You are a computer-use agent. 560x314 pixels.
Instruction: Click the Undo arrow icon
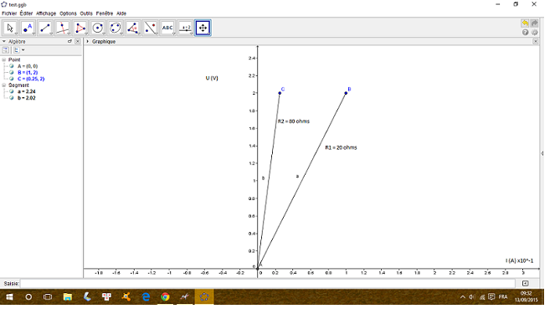[525, 23]
